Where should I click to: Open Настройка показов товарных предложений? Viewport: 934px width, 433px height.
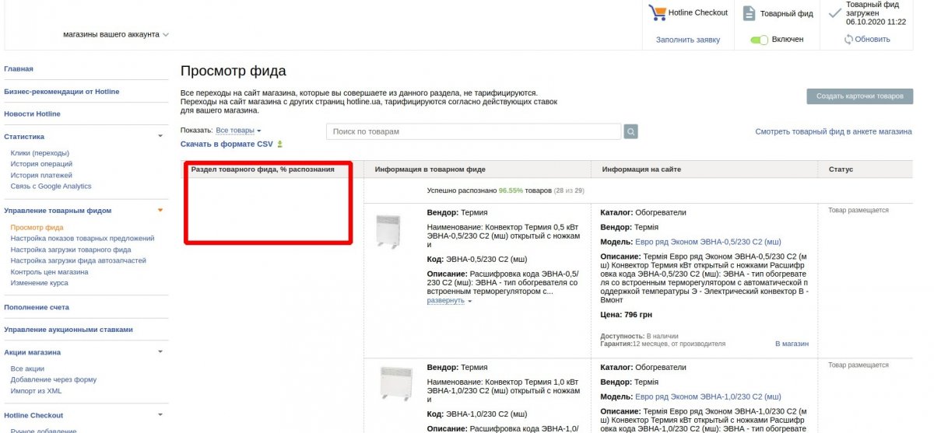[x=83, y=238]
